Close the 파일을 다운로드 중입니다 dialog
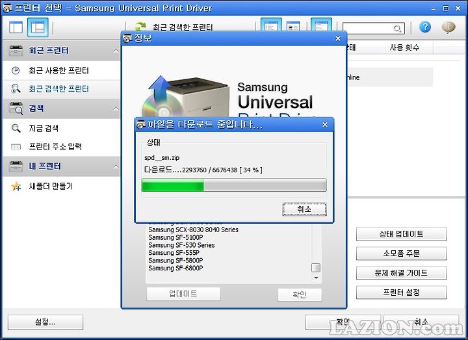 pyautogui.click(x=325, y=124)
